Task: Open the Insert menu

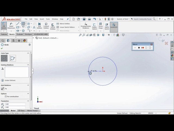Action: click(42, 19)
